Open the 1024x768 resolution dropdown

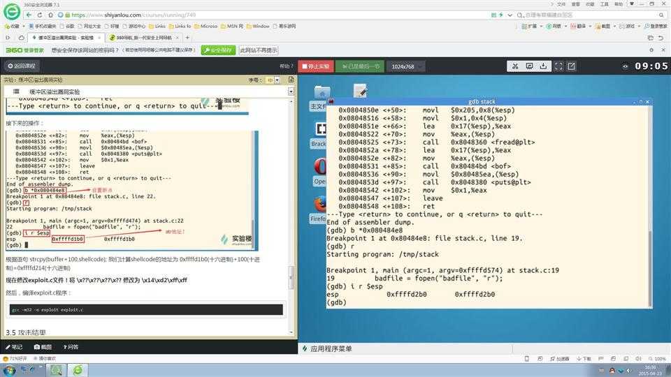pyautogui.click(x=406, y=66)
